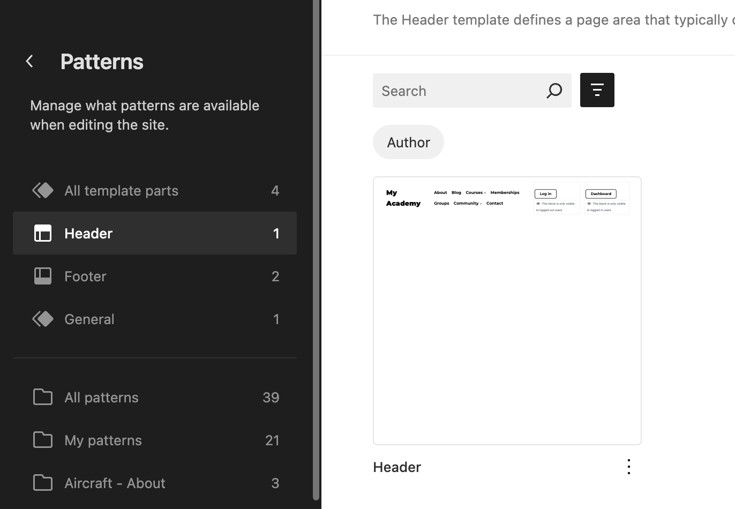Click the General diamond icon
Viewport: 735px width, 509px height.
[x=43, y=319]
